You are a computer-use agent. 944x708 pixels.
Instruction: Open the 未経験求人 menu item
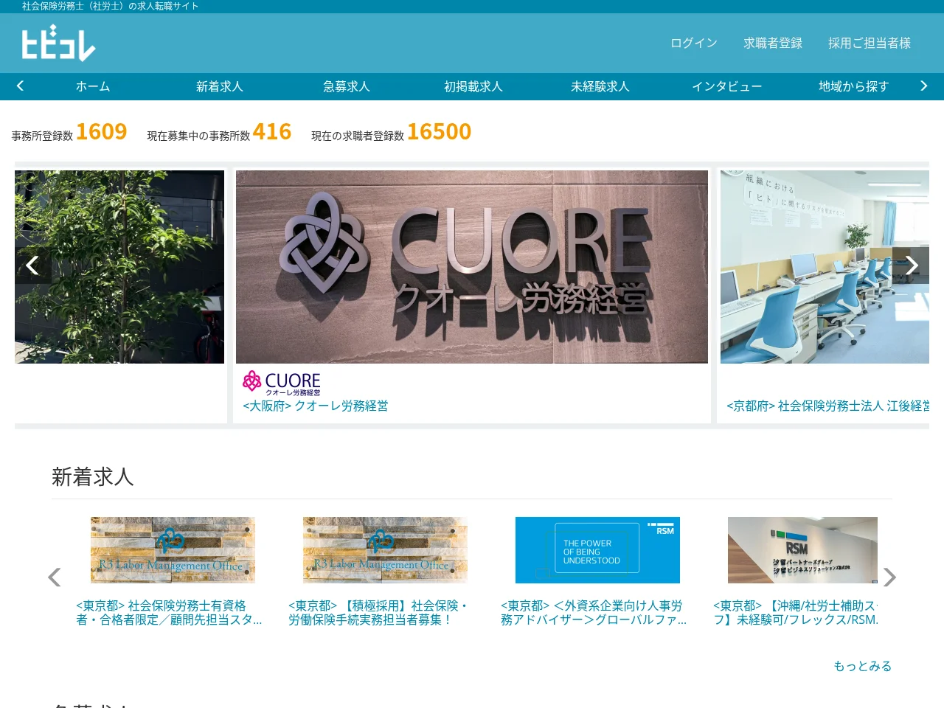click(x=600, y=86)
